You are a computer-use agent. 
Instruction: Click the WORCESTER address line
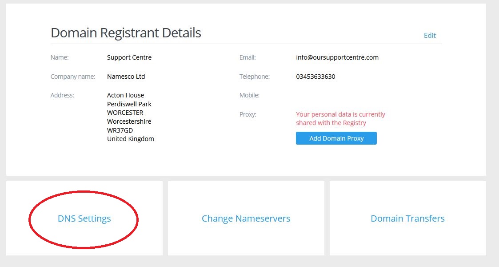125,113
